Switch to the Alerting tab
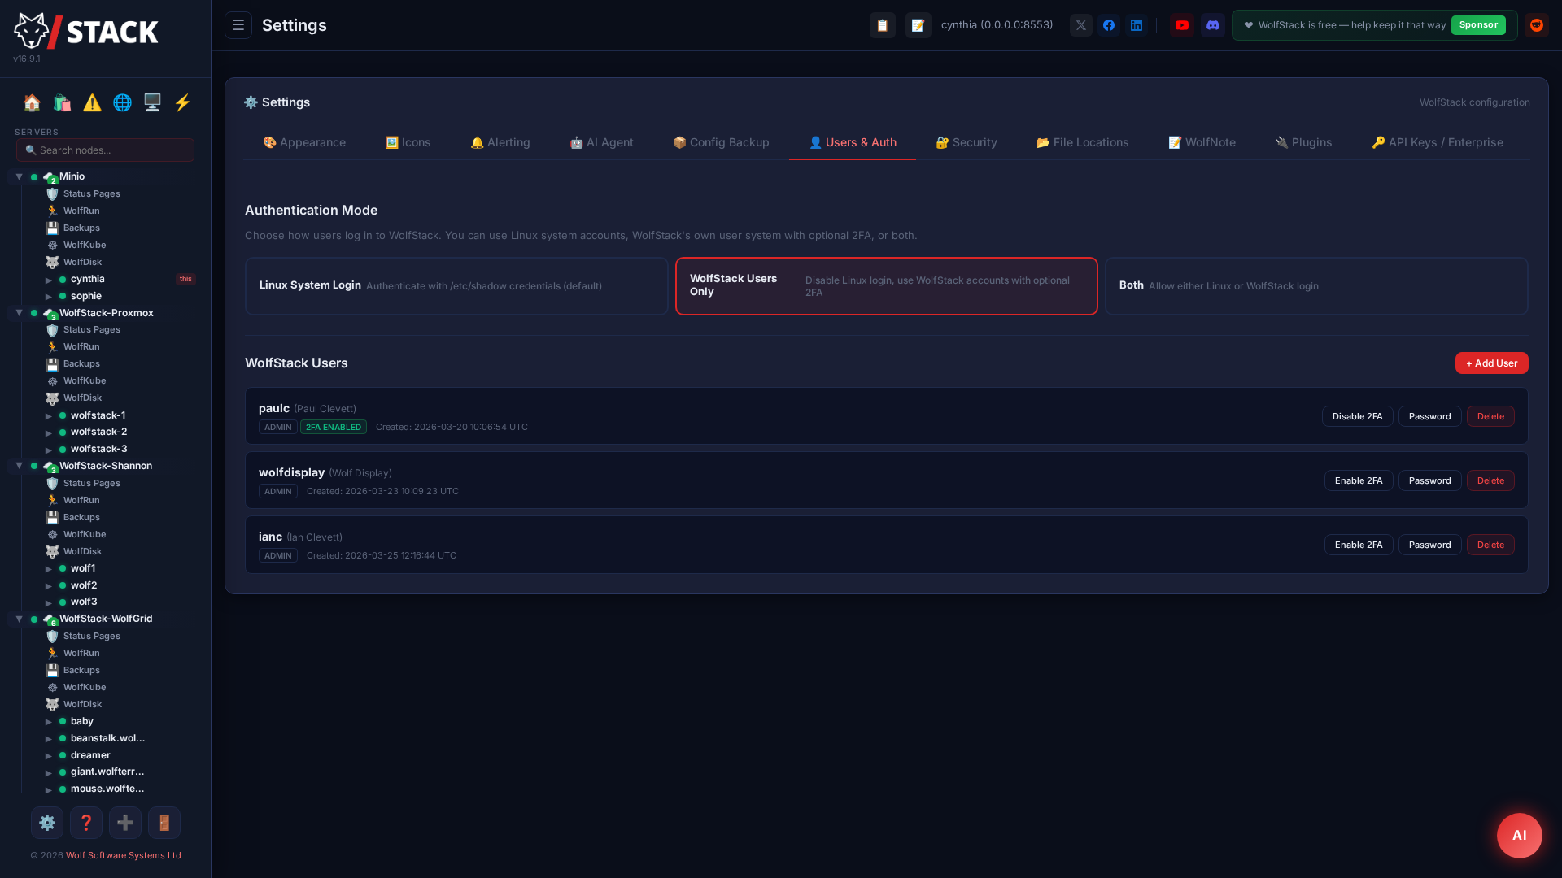 pyautogui.click(x=500, y=142)
